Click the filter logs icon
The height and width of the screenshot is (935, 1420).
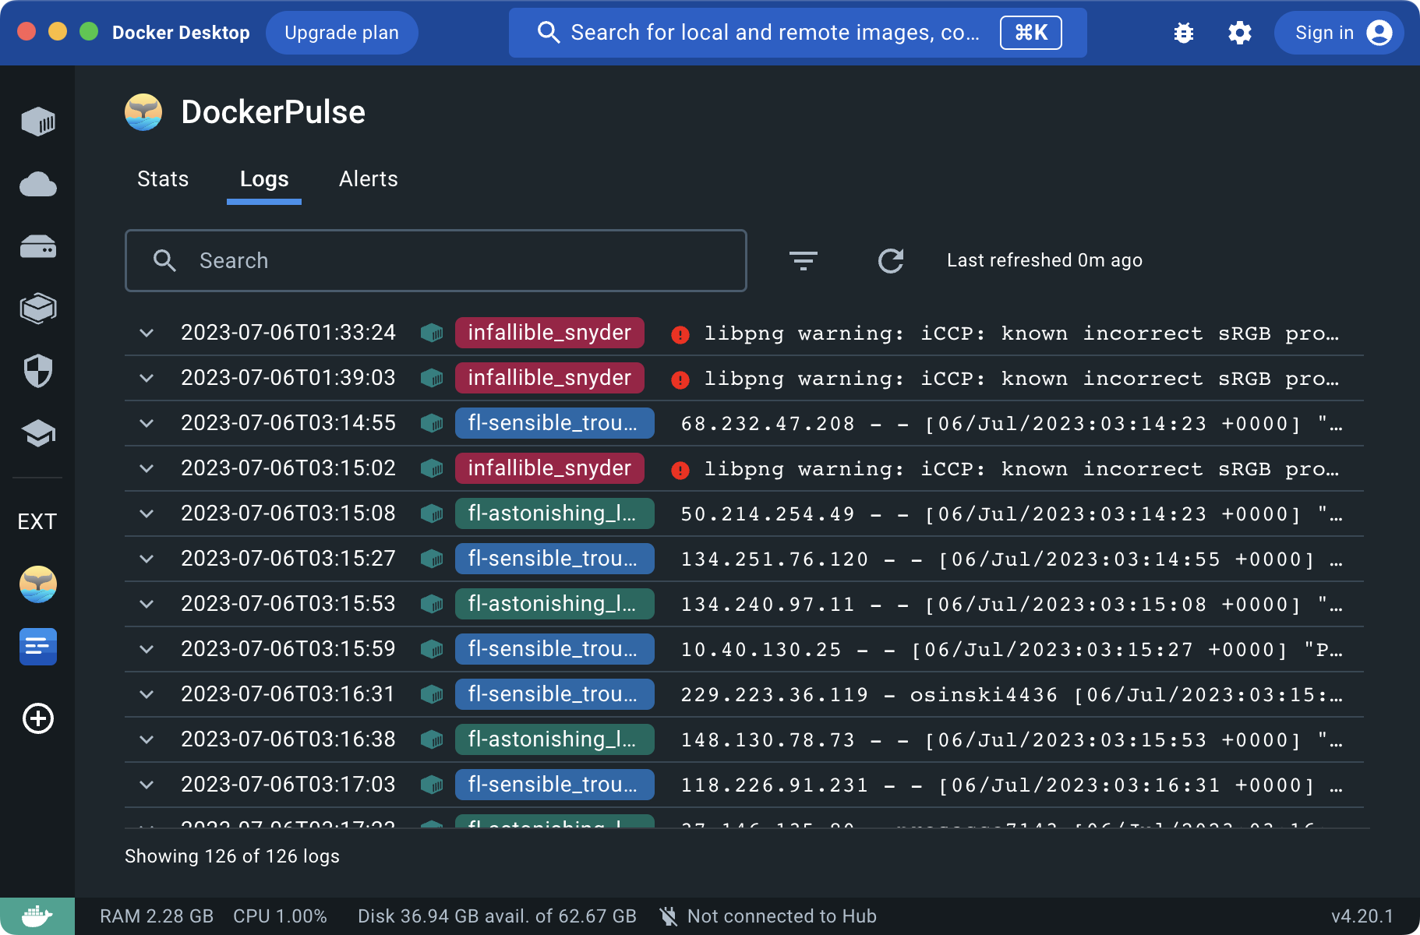coord(804,260)
